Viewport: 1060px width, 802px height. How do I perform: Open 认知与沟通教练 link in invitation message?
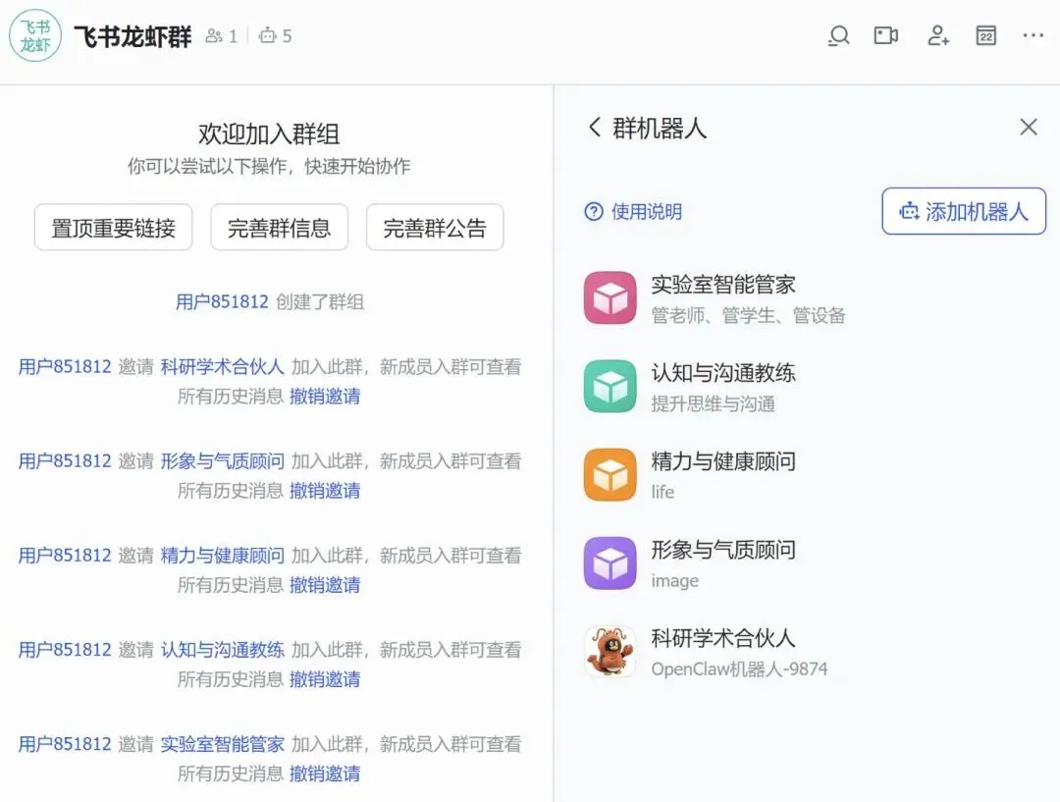[223, 650]
